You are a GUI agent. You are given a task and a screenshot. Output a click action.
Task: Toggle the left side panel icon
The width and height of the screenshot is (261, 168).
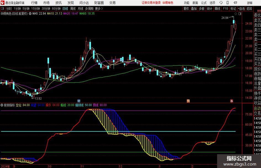click(x=2, y=9)
